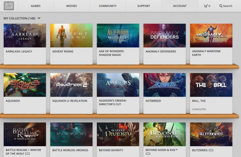Open the Beyond Divinity cover art

coord(118,134)
